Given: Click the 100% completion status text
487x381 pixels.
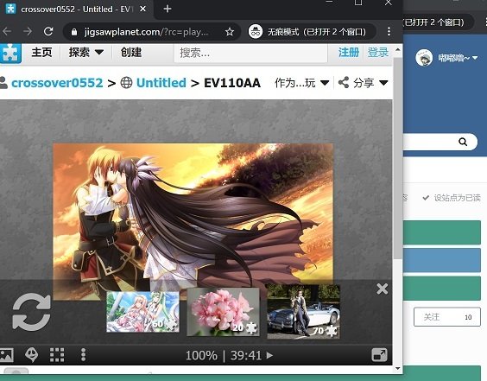Looking at the screenshot, I should tap(201, 355).
